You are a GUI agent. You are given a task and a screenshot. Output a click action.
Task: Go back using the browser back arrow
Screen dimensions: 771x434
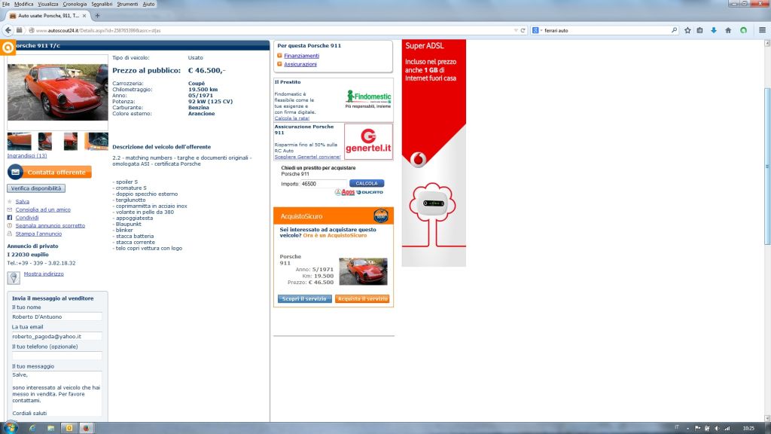8,30
